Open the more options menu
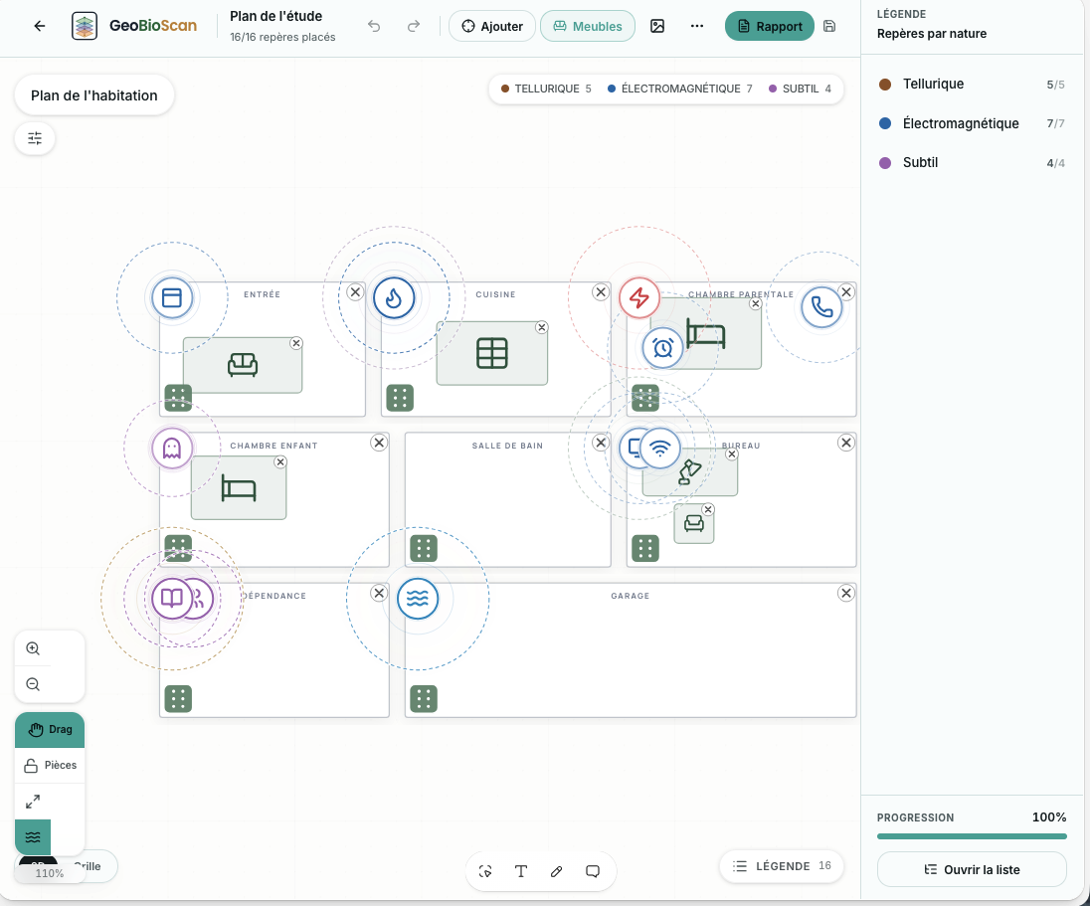This screenshot has height=906, width=1090. 696,27
